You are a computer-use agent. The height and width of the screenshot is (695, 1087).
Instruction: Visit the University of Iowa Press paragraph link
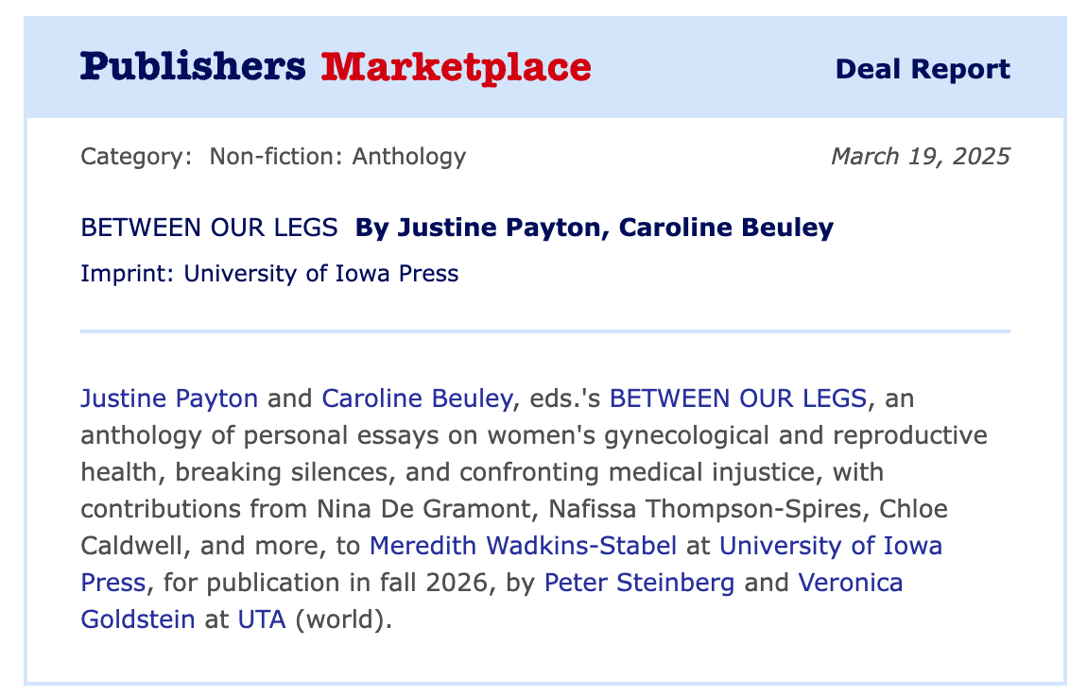pyautogui.click(x=830, y=546)
